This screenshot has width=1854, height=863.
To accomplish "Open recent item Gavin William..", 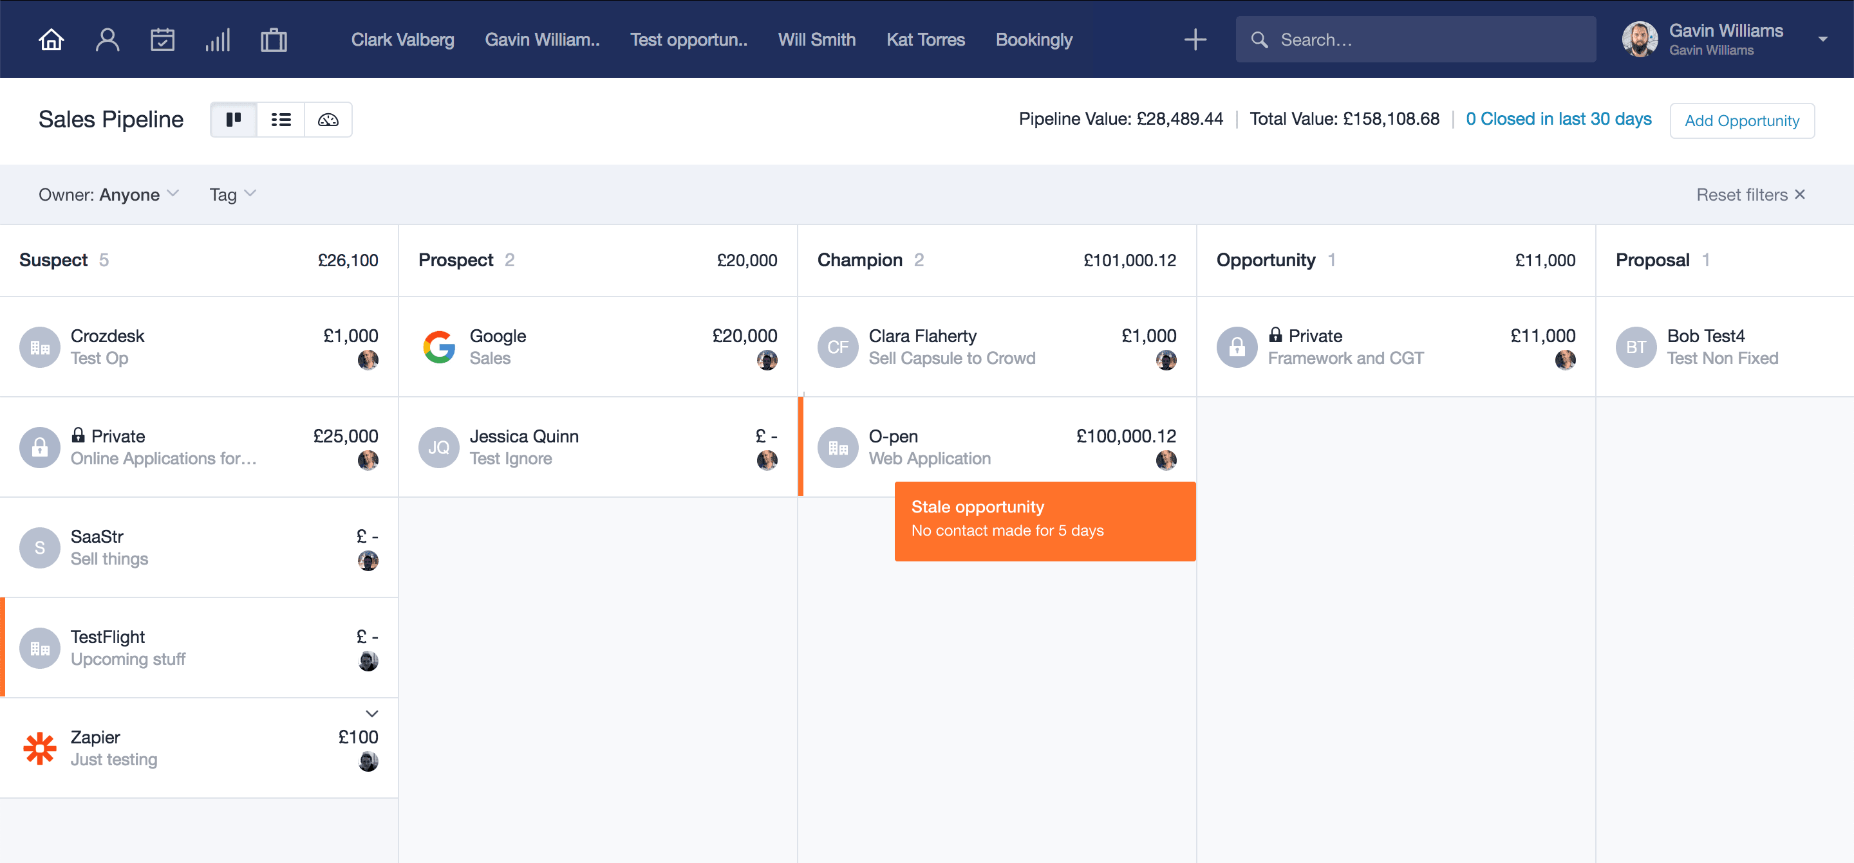I will coord(542,40).
